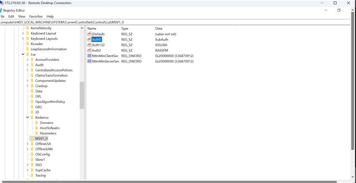Click the FipsAlgorithmPolicy folder icon
356x183 pixels.
pyautogui.click(x=32, y=102)
